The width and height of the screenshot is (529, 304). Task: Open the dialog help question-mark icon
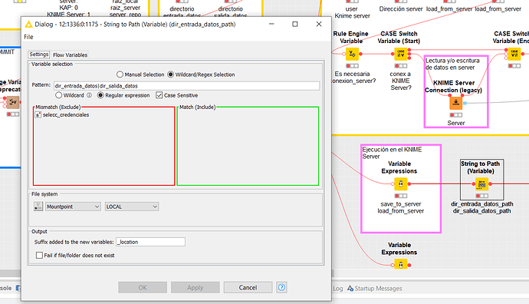click(281, 287)
